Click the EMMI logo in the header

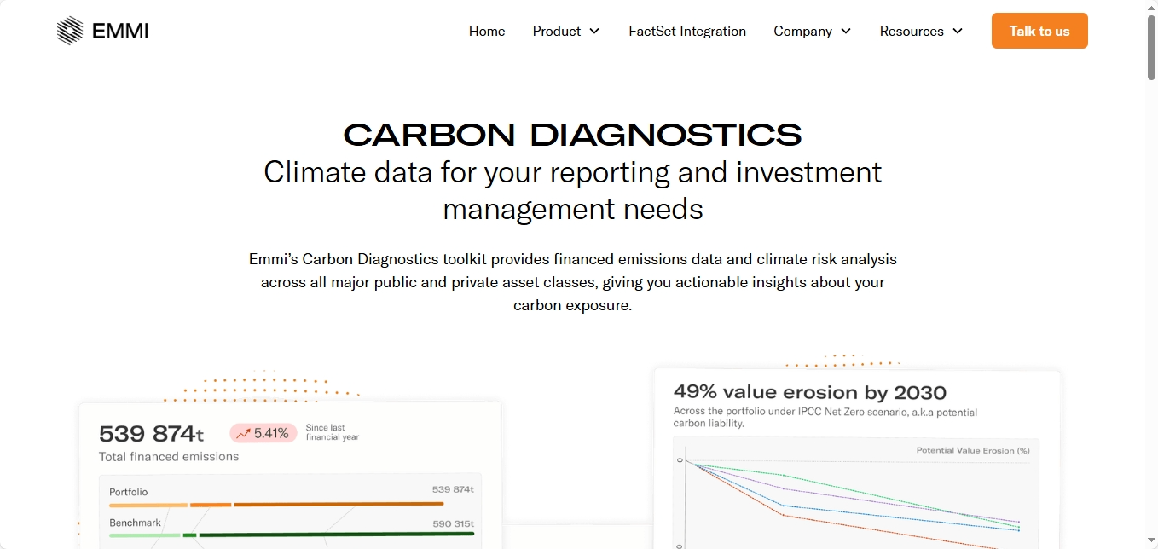[x=101, y=30]
